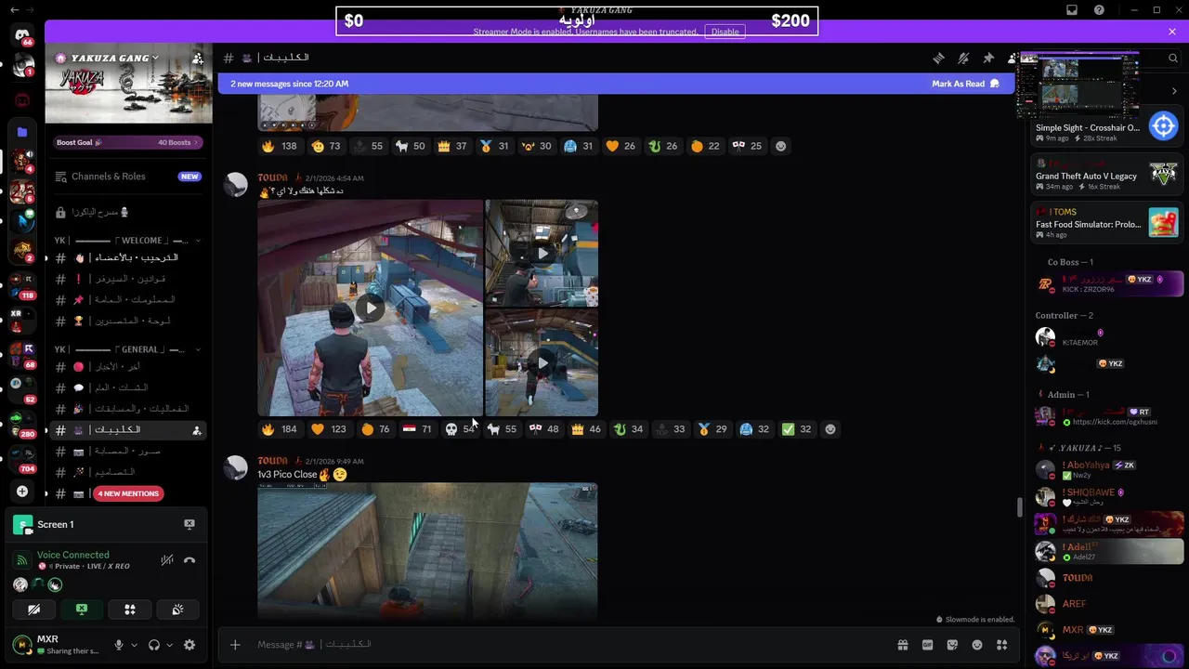Open channel with waving hand emoji
The width and height of the screenshot is (1189, 669).
[128, 257]
